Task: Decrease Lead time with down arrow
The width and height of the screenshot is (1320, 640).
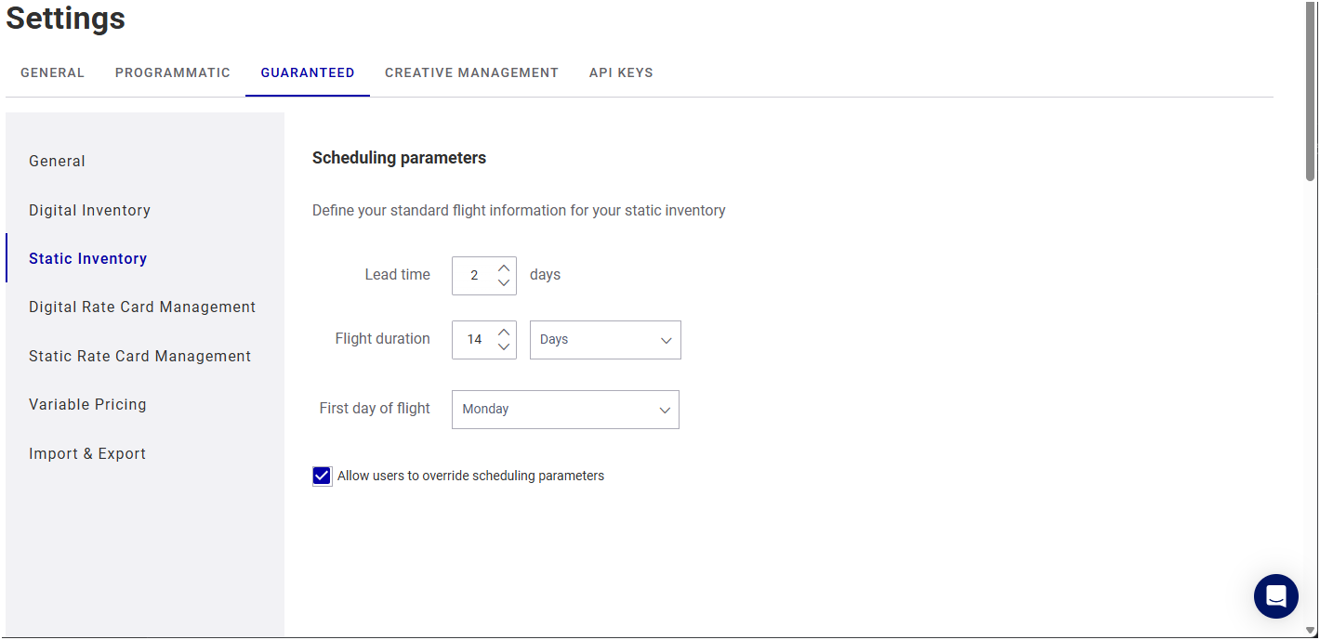Action: coord(504,283)
